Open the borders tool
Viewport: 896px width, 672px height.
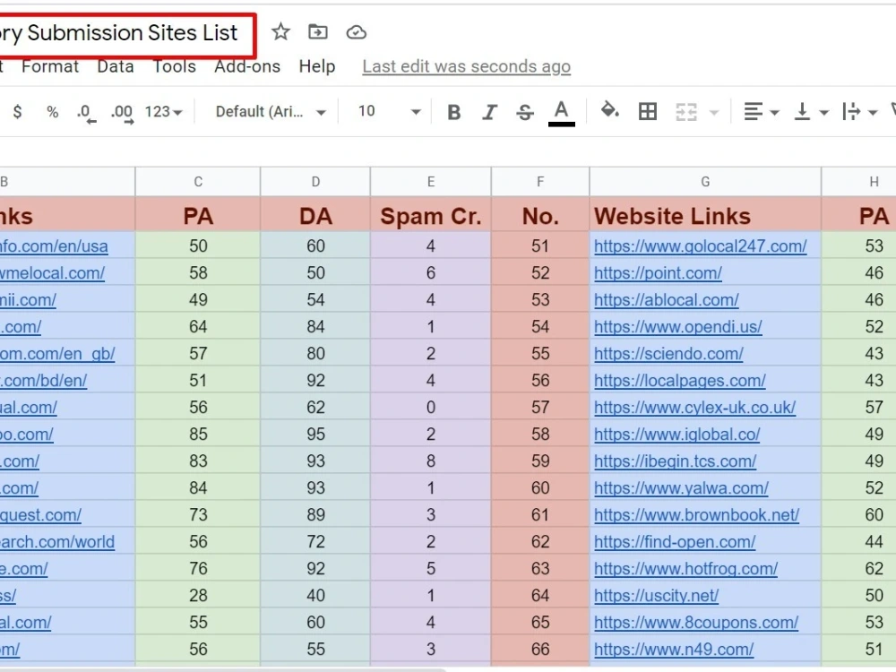point(648,111)
